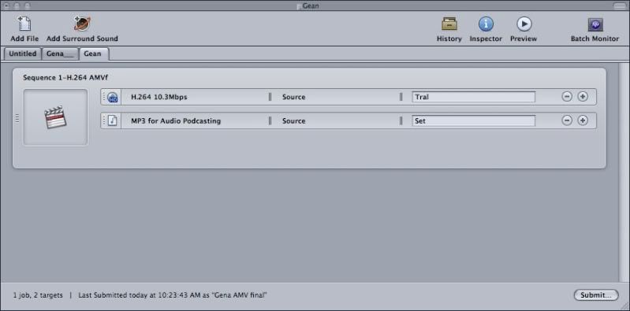Image resolution: width=630 pixels, height=311 pixels.
Task: Launch Batch Monitor
Action: (595, 24)
